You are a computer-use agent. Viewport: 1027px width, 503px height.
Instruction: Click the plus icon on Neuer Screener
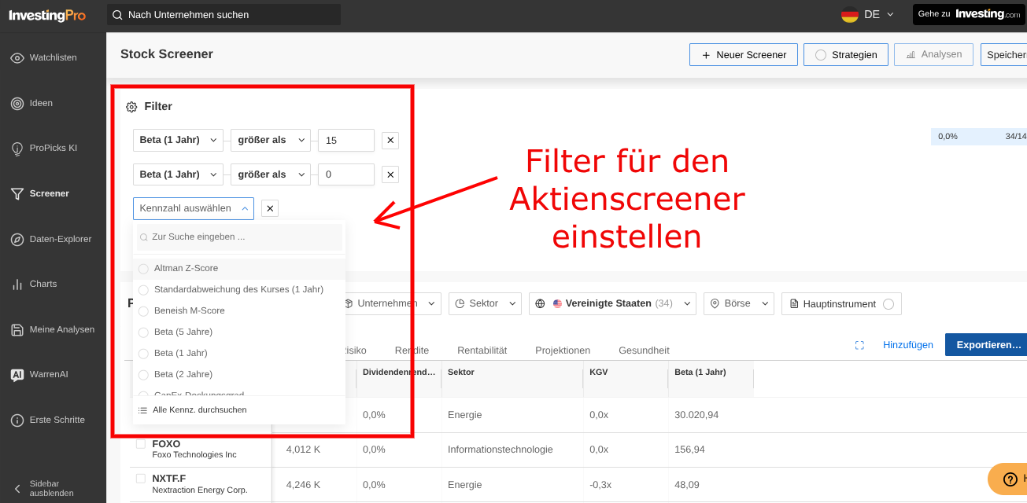[706, 55]
